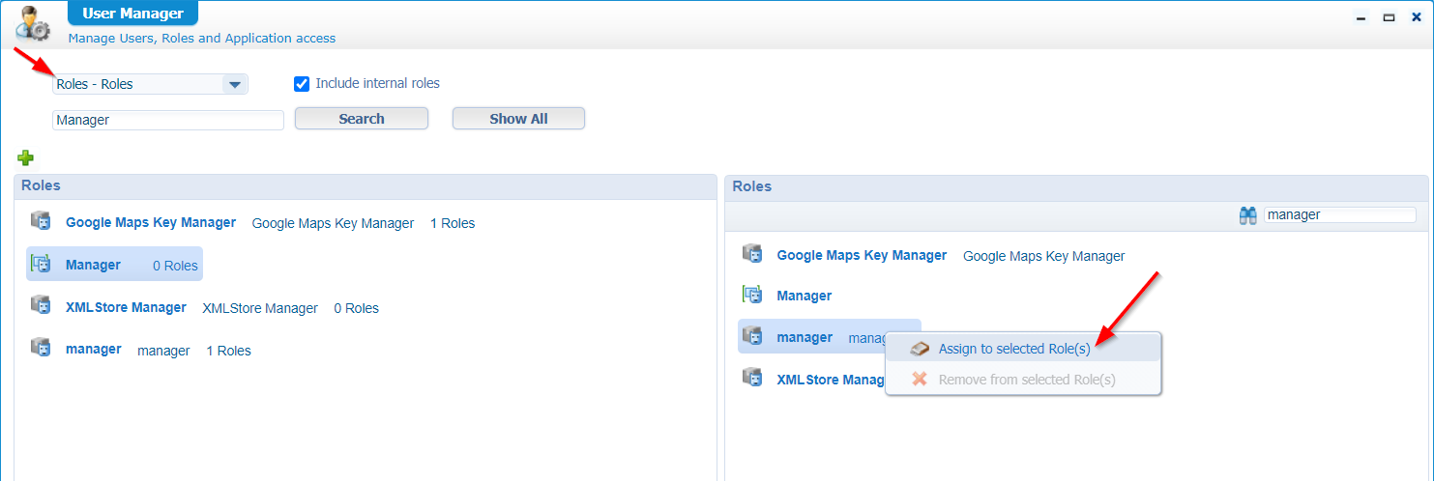Click the Roles - Roles combo box field
The image size is (1434, 481).
[136, 85]
